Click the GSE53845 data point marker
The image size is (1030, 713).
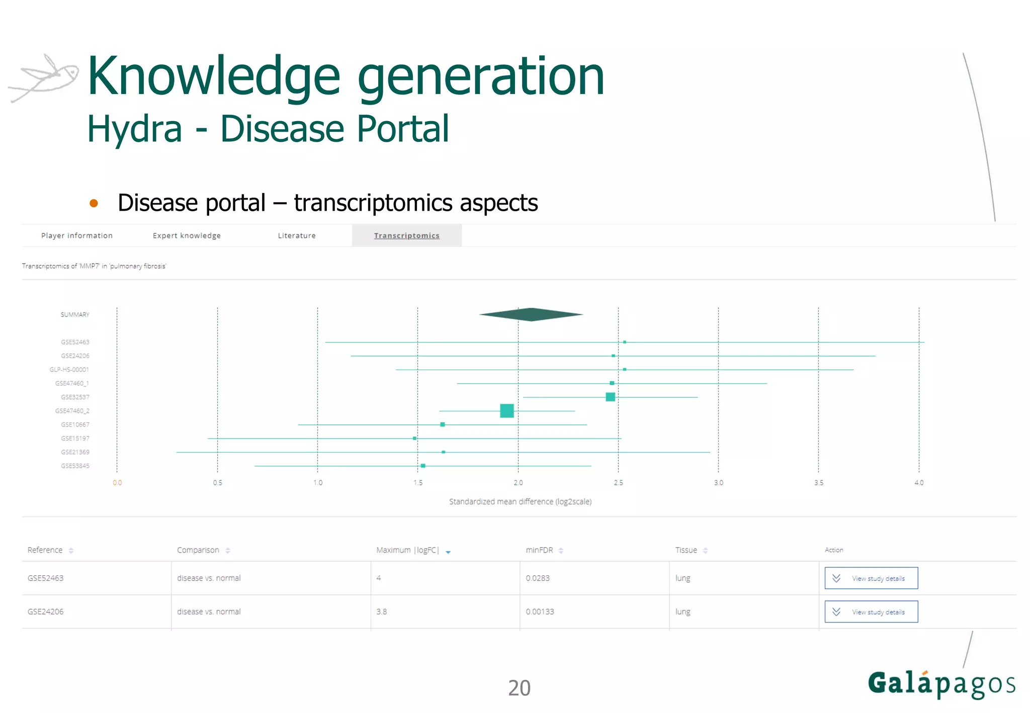[423, 466]
